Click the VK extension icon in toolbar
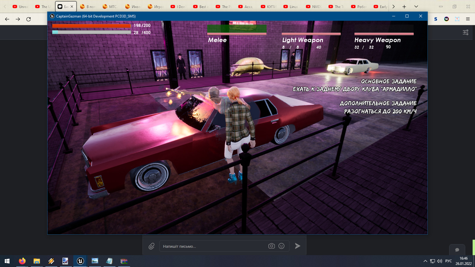Screen dimensions: 475x267 pos(446,19)
